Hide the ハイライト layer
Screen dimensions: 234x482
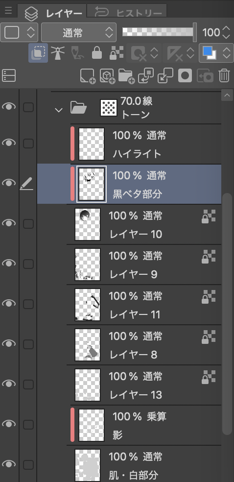pos(9,143)
